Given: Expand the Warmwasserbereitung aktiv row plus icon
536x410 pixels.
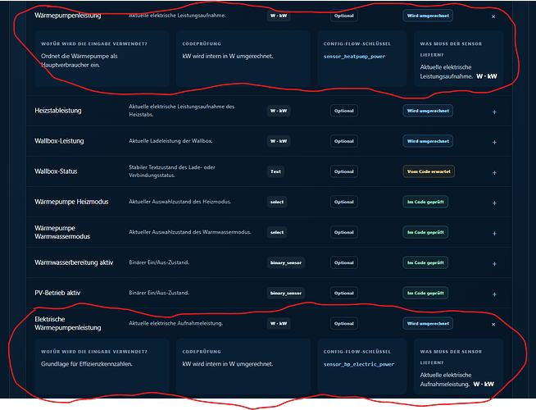Looking at the screenshot, I should click(x=494, y=264).
